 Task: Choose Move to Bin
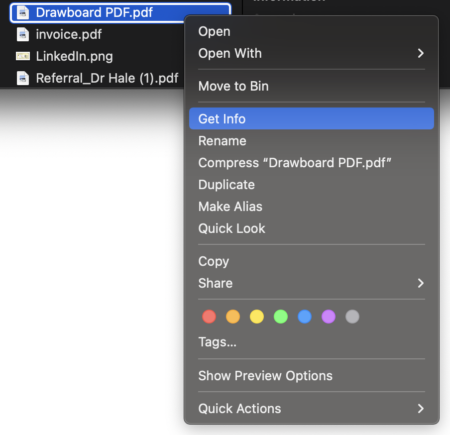point(233,86)
